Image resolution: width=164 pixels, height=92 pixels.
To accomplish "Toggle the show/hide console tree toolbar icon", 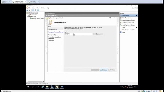I will coord(33,10).
